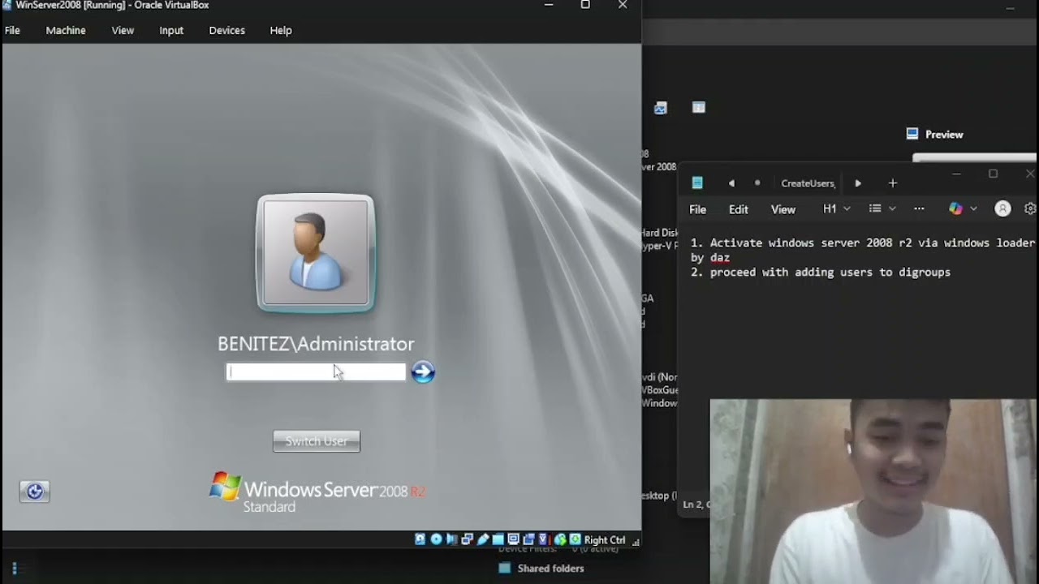Click the optical drive status icon
The width and height of the screenshot is (1039, 584).
pos(436,540)
